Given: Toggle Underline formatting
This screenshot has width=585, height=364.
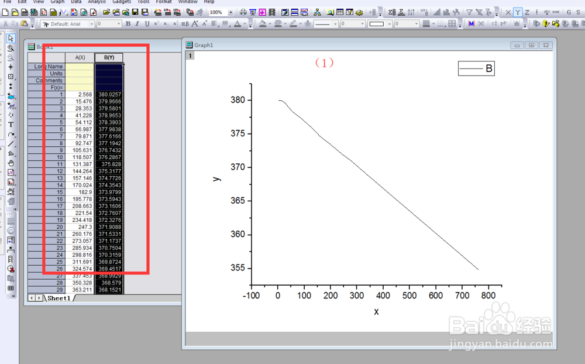Looking at the screenshot, I should click(x=147, y=24).
